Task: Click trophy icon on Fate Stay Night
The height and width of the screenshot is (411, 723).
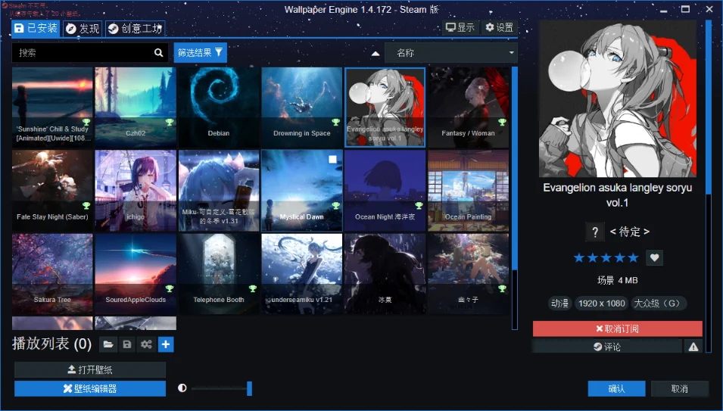Action: point(86,206)
